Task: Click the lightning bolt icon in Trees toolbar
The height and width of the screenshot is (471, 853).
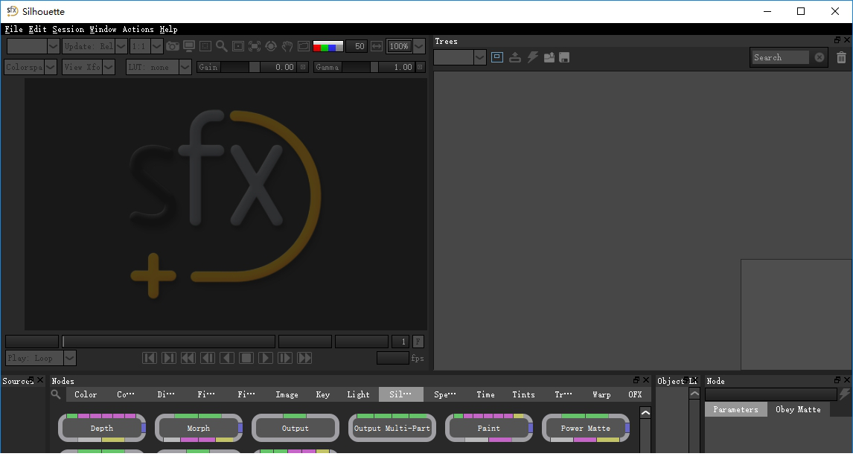Action: 533,57
